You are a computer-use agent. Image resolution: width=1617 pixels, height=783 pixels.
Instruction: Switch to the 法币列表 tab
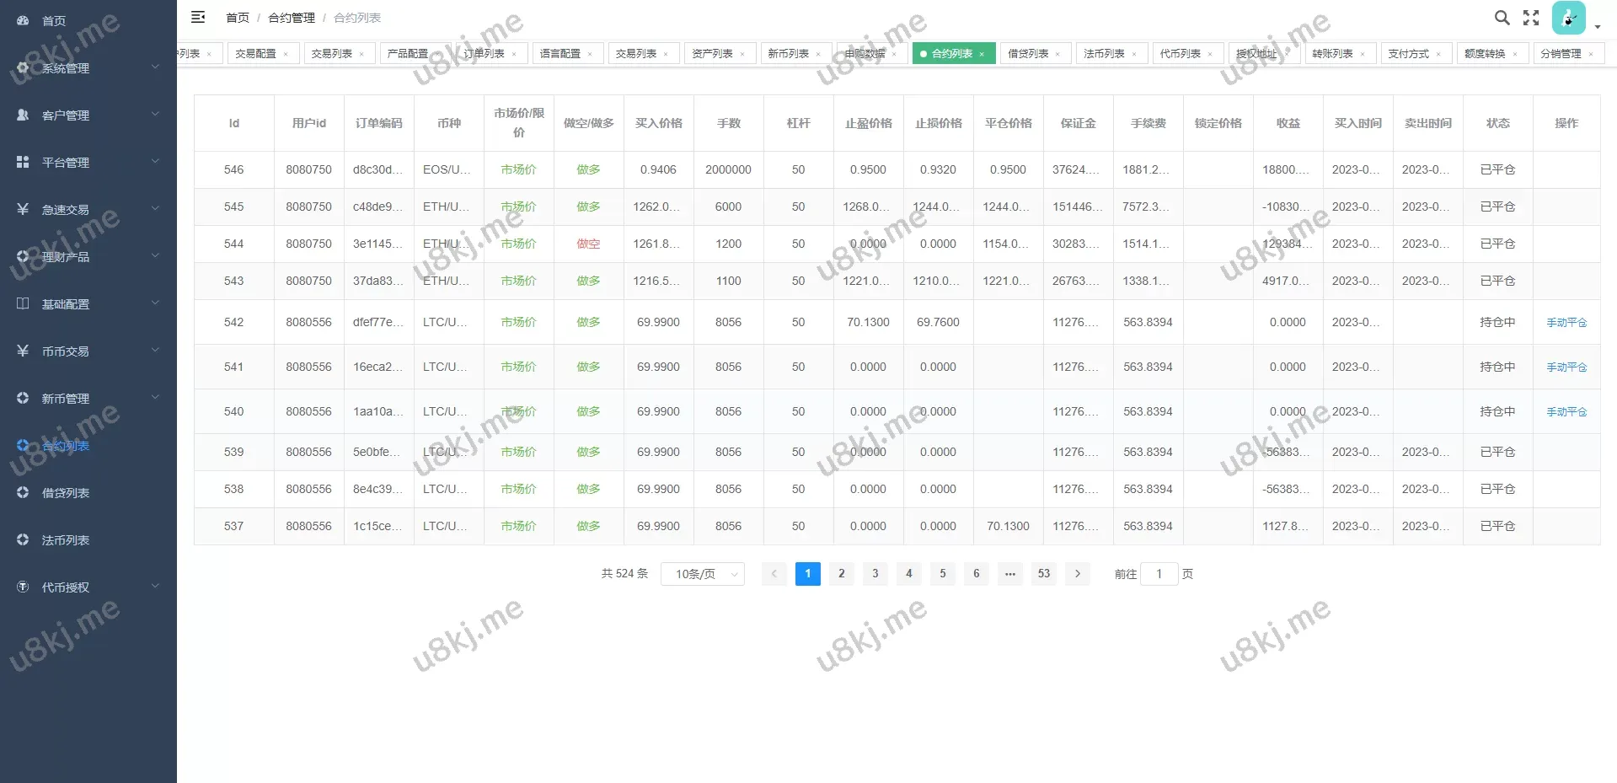click(1104, 54)
